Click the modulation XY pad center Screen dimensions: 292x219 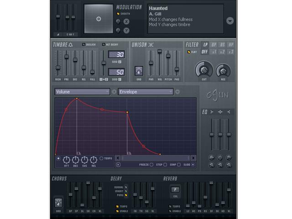(99, 19)
